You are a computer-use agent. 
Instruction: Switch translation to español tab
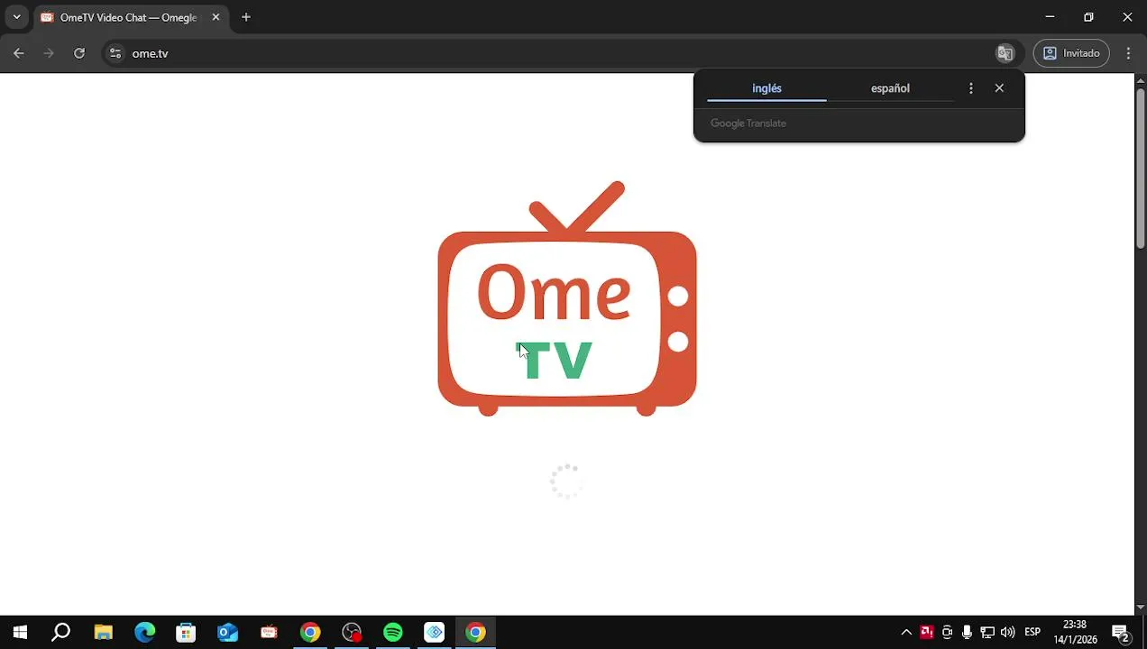(890, 88)
